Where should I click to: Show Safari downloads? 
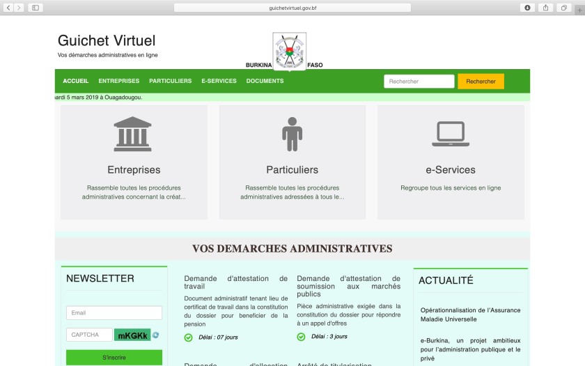point(527,8)
